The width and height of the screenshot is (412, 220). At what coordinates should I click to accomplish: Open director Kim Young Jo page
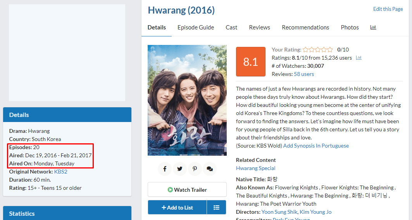315,212
